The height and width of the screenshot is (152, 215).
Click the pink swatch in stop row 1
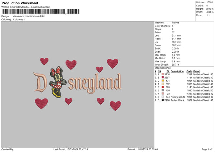(163, 74)
